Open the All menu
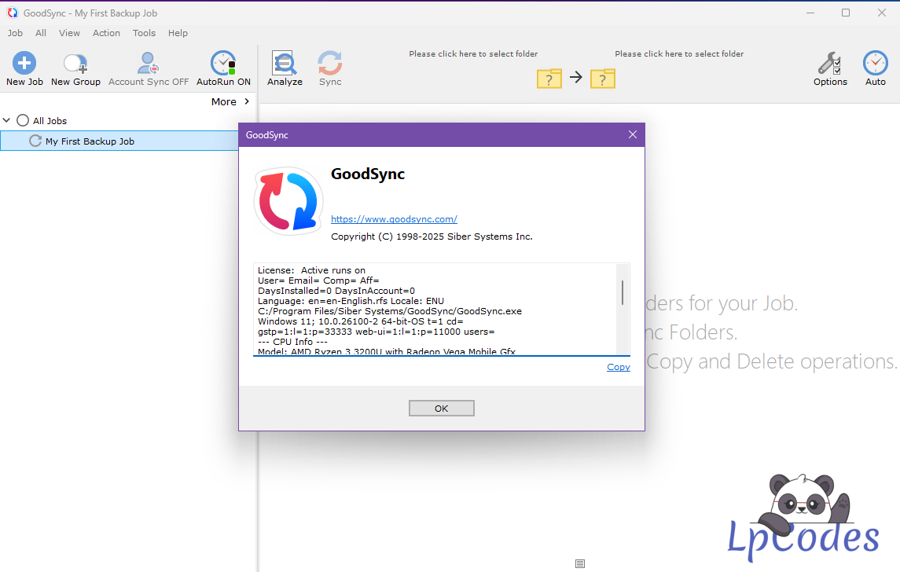Viewport: 900px width, 572px height. [x=41, y=33]
